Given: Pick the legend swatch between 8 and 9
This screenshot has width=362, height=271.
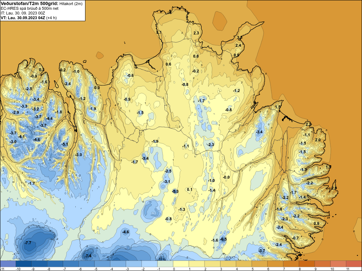Looking at the screenshot, I should (x=307, y=264).
